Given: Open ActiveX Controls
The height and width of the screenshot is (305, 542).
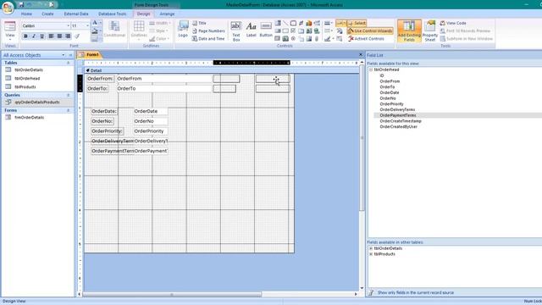Looking at the screenshot, I should [366, 39].
